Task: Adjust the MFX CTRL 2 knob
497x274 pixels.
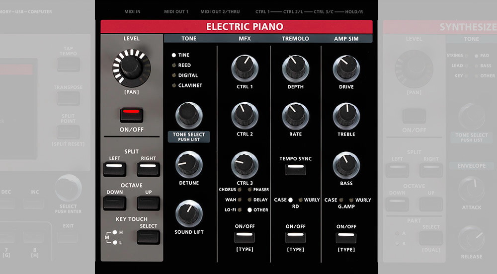Action: click(x=245, y=116)
